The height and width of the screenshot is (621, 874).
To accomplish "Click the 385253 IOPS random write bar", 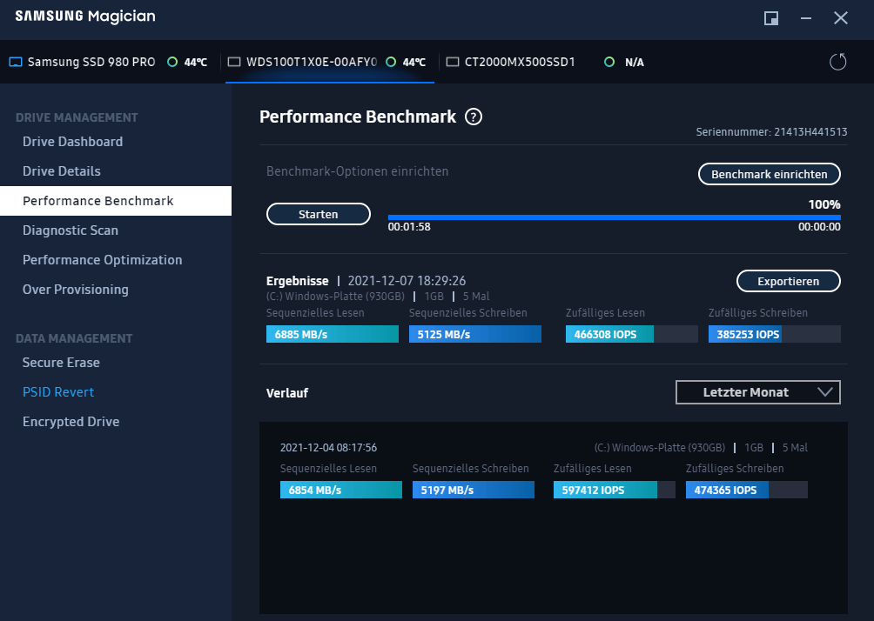I will [x=774, y=334].
